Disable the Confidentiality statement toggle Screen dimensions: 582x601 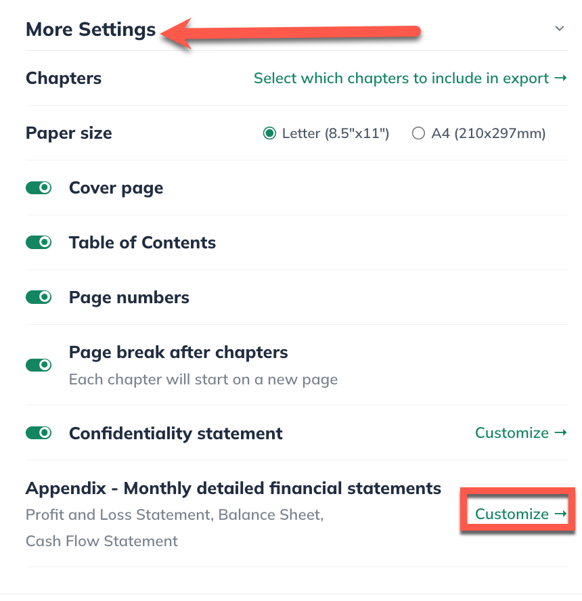pyautogui.click(x=39, y=433)
